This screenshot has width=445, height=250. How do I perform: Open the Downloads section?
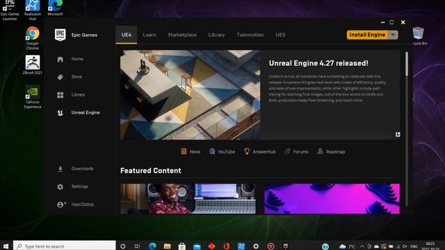(x=75, y=169)
